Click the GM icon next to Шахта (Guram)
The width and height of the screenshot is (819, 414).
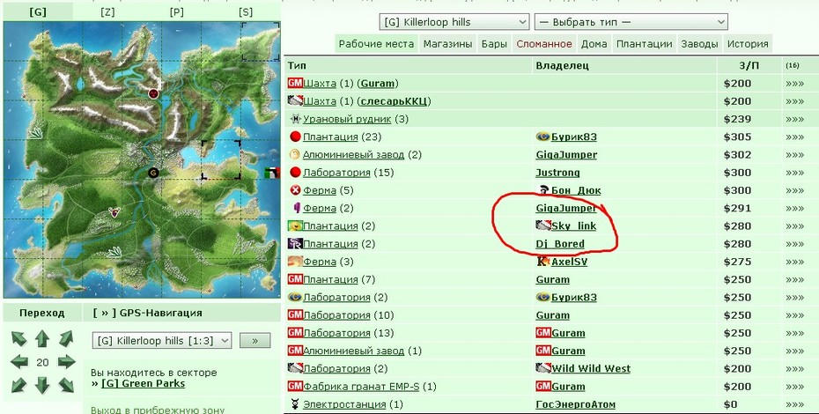pyautogui.click(x=295, y=83)
